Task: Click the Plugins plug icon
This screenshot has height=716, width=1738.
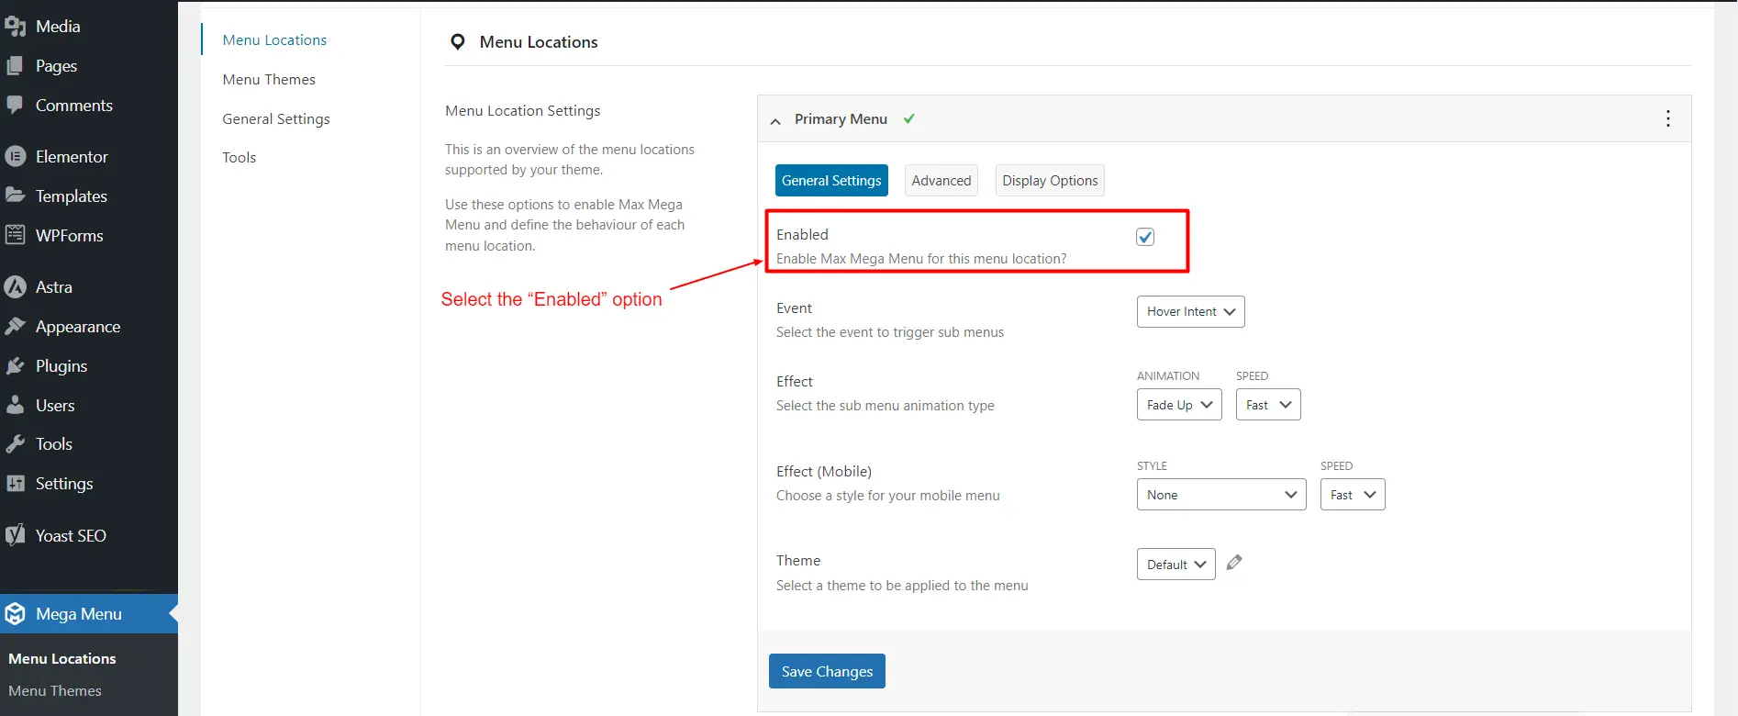Action: pyautogui.click(x=15, y=366)
